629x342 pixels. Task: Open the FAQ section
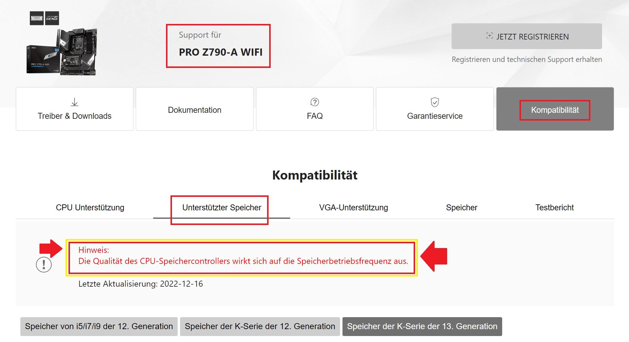click(x=315, y=109)
